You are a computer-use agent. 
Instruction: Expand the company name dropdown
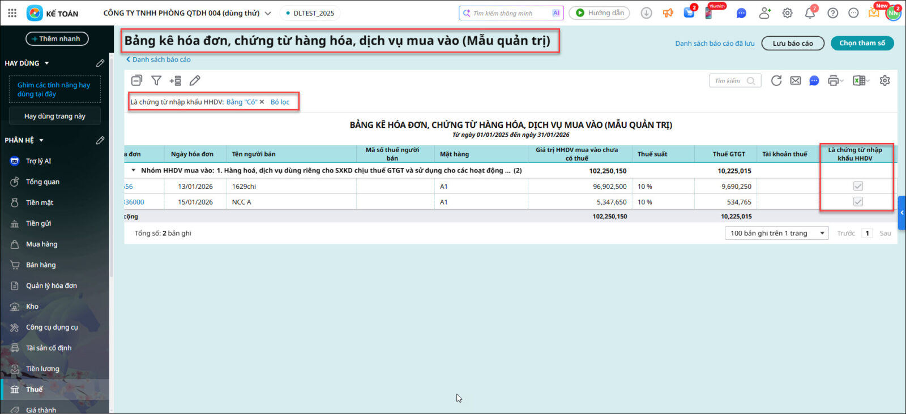point(268,13)
